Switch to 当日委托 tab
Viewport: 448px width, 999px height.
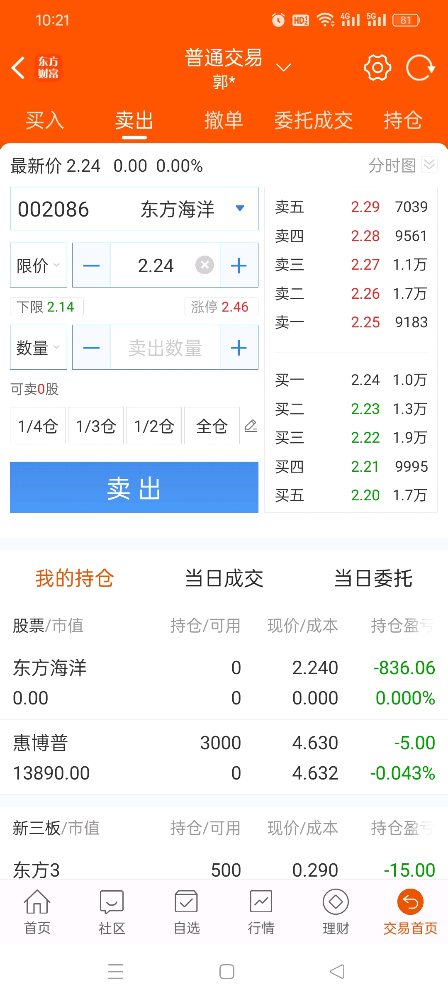click(x=373, y=578)
